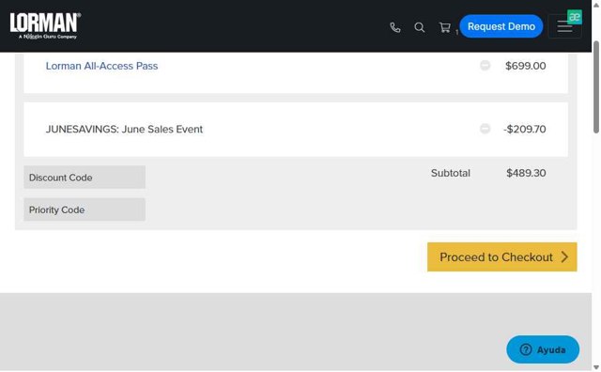
Task: Remove the JUNESAVINGS discount
Action: point(485,129)
